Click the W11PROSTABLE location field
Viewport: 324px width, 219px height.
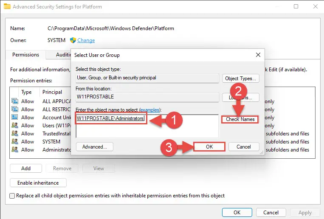[147, 97]
